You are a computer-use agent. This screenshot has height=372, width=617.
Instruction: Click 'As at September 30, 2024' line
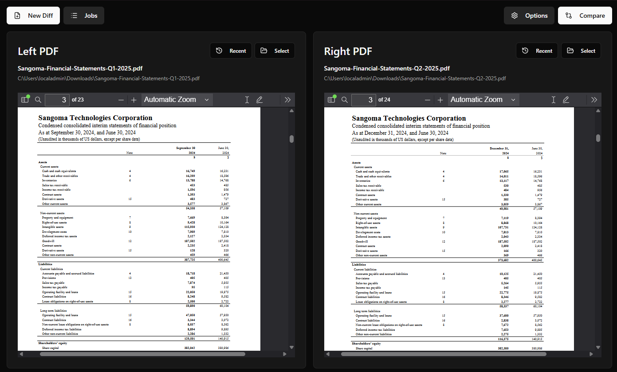coord(87,133)
